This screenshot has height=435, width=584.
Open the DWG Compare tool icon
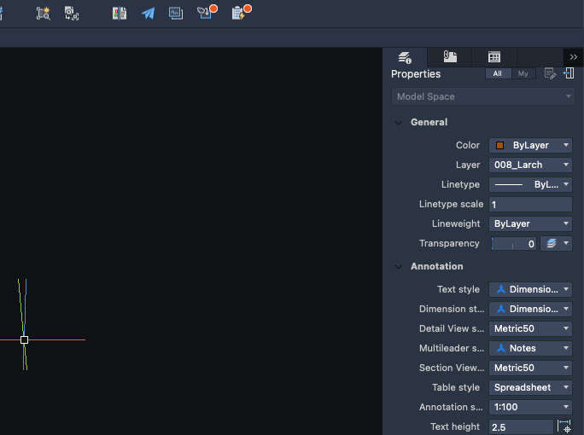point(120,14)
